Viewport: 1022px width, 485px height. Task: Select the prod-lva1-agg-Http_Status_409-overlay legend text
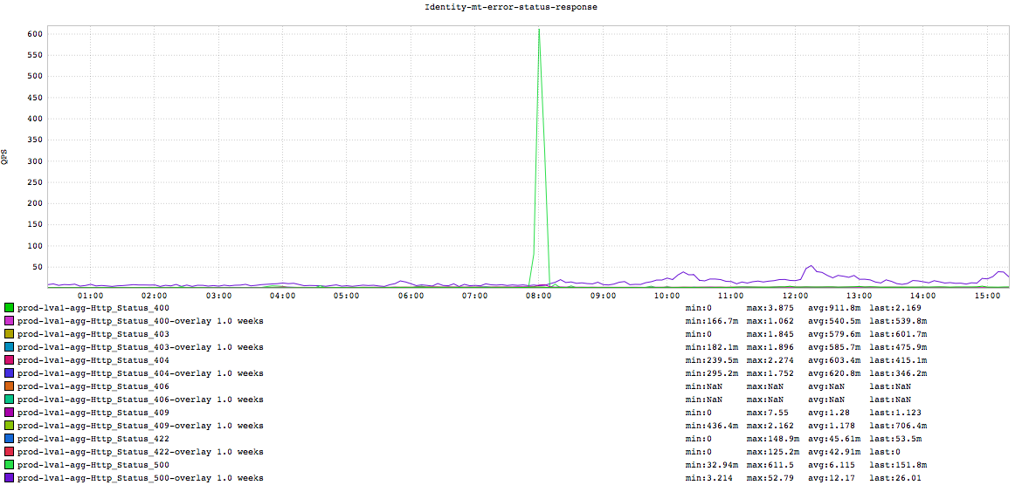click(x=140, y=426)
